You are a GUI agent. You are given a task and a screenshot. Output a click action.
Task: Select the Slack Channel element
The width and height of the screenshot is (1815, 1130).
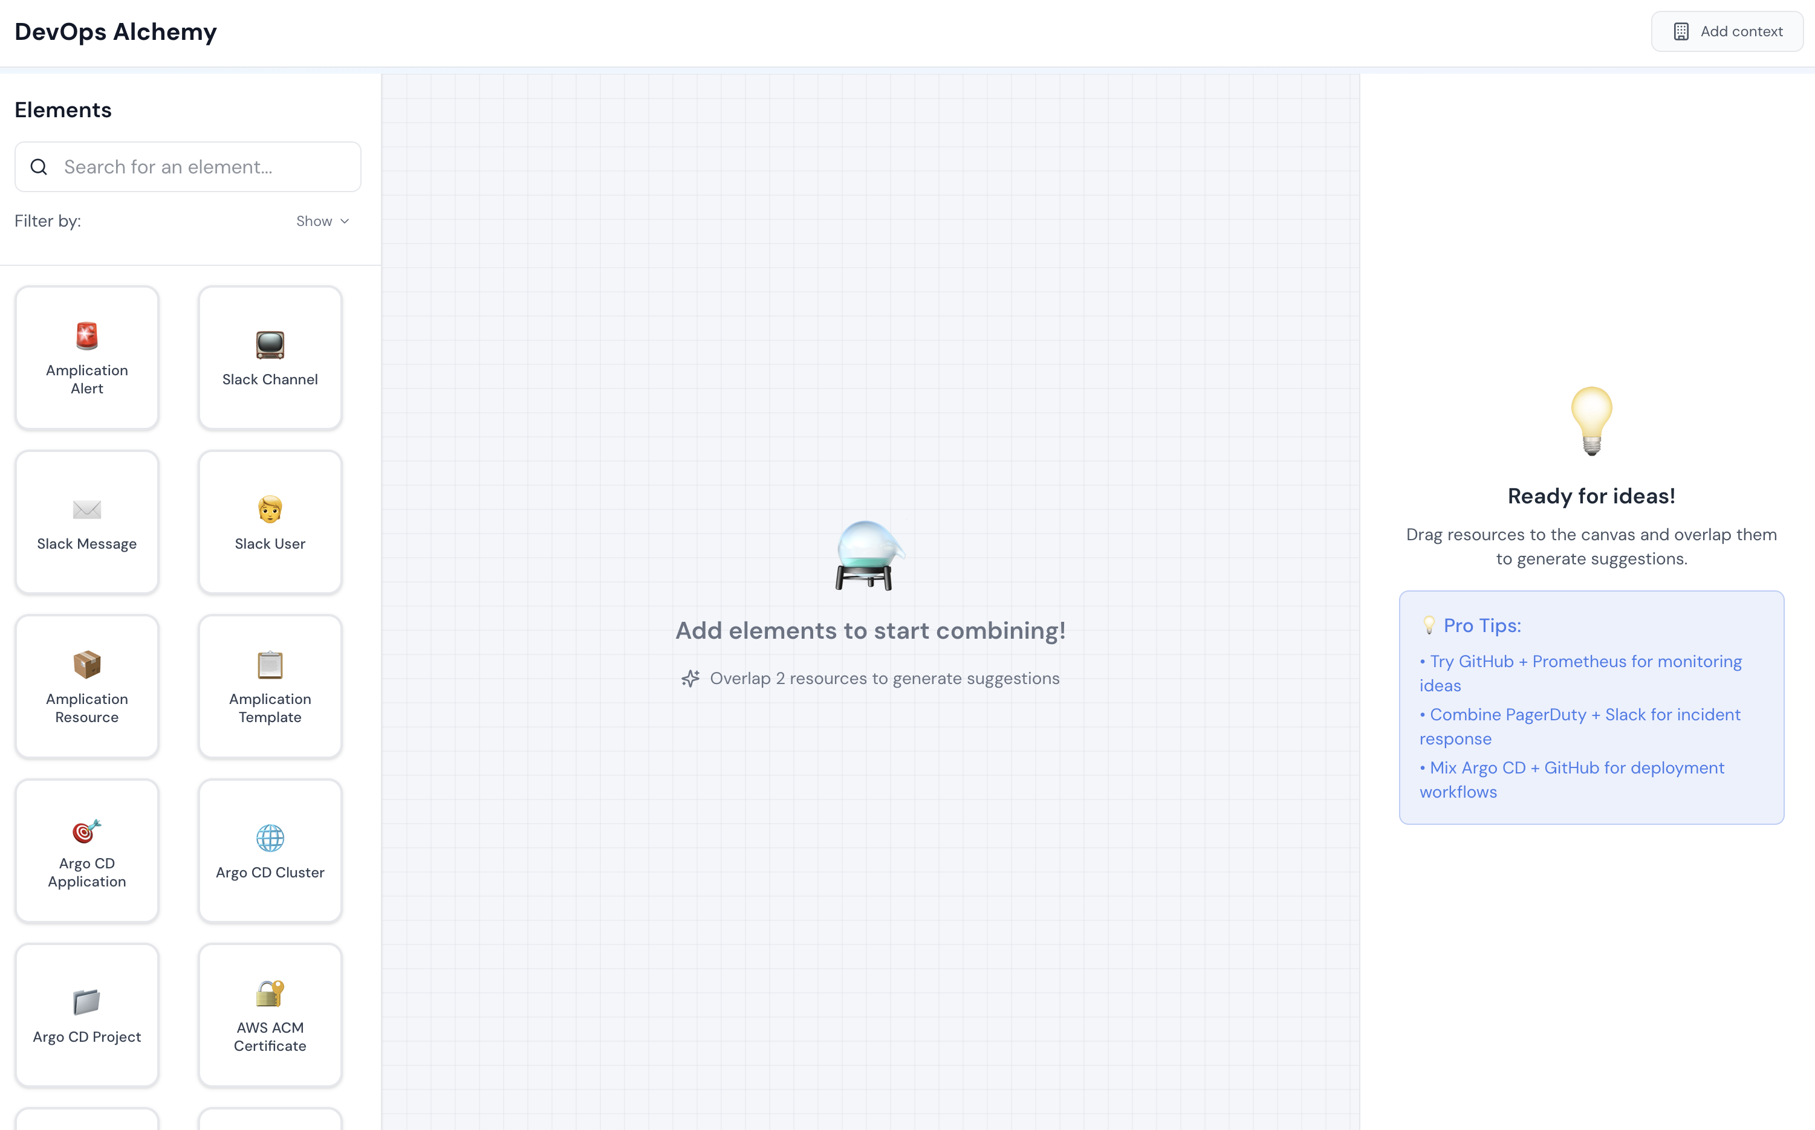270,358
